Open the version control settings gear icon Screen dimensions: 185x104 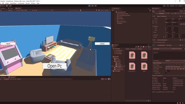(10, 6)
